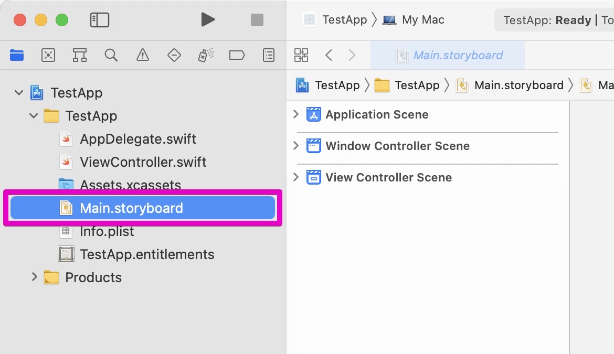Open the Breakpoint navigator
Screen dimensions: 614x354
[x=237, y=55]
